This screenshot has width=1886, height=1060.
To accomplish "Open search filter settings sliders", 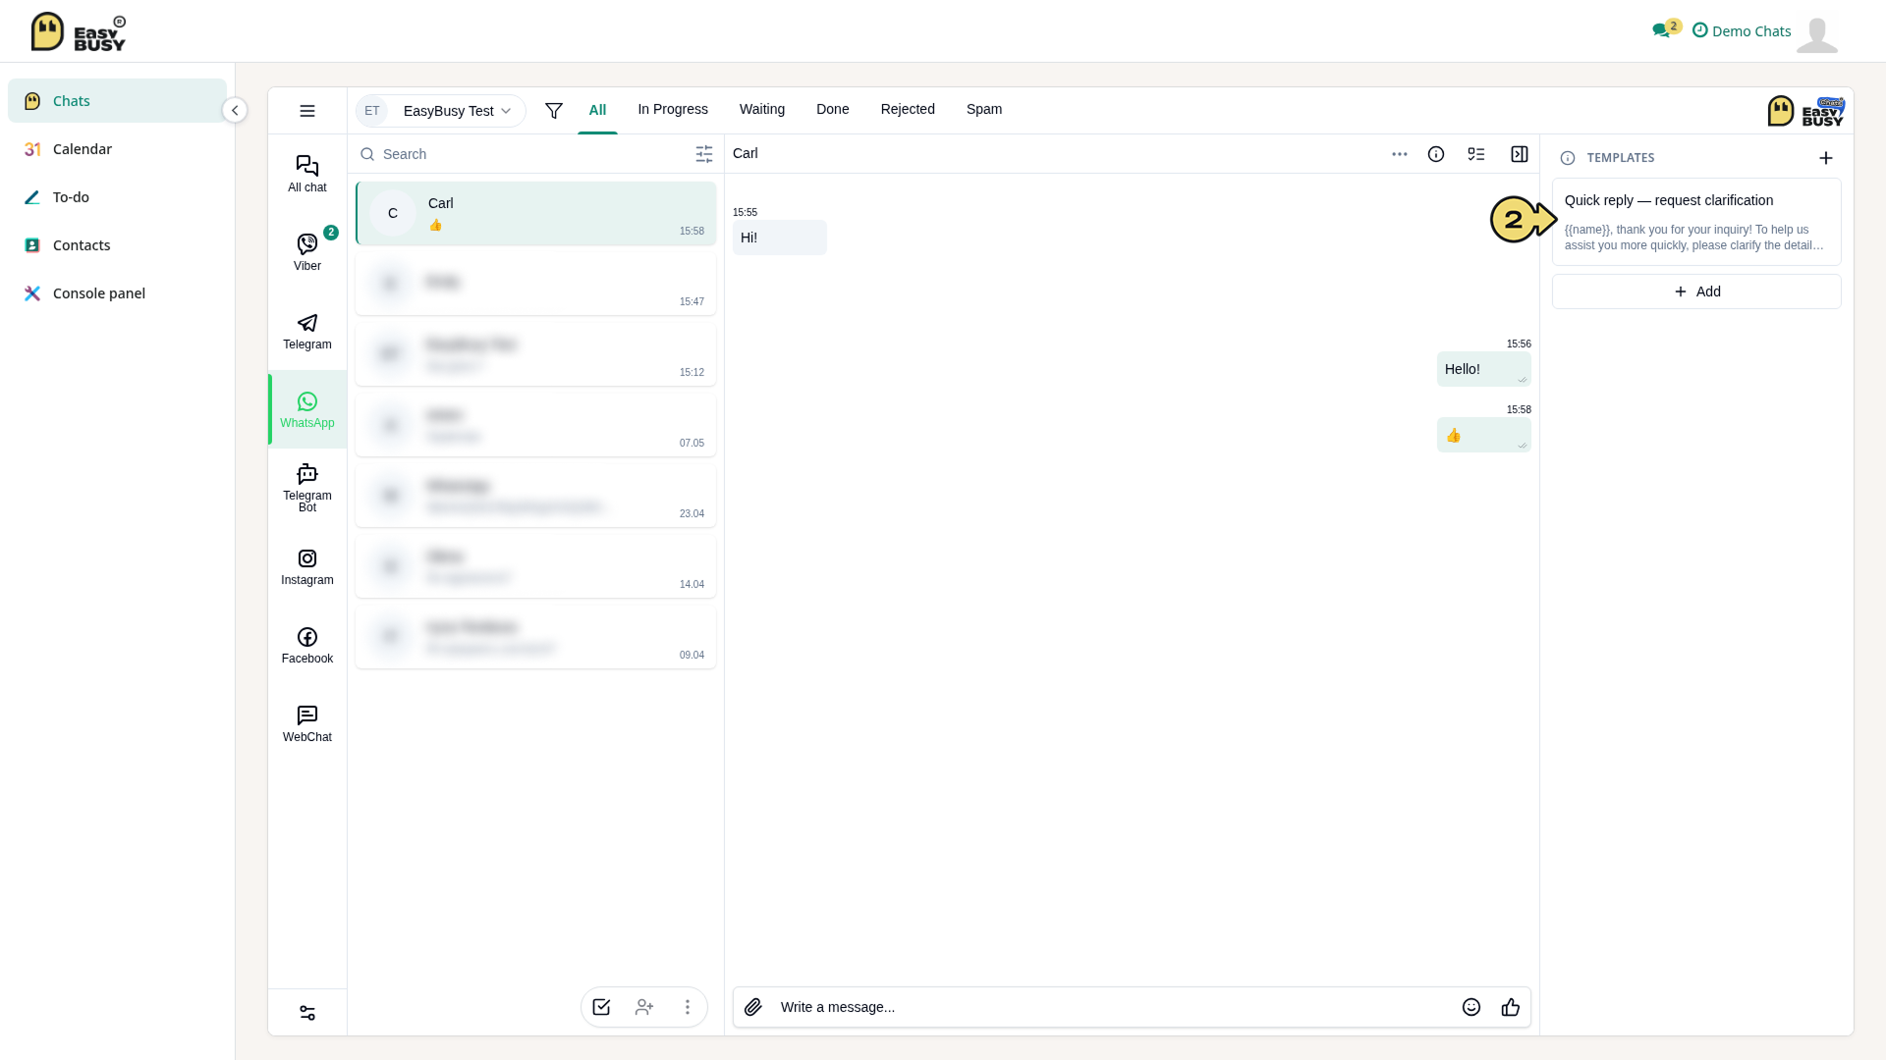I will [x=704, y=154].
